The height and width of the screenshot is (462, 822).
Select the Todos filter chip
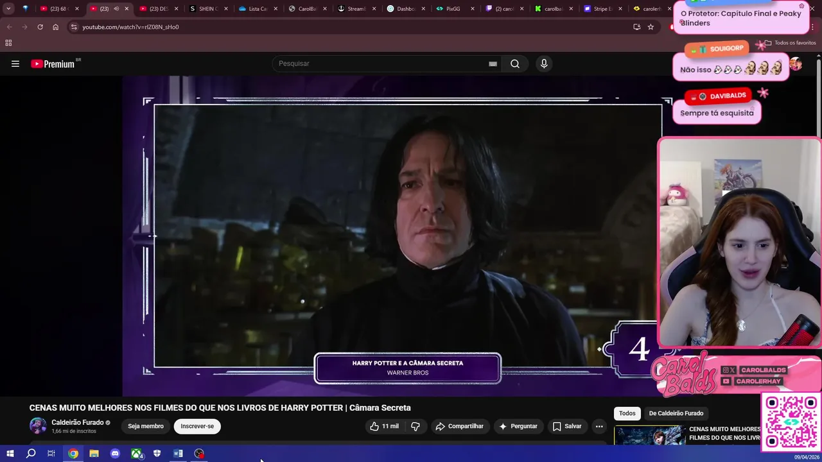[x=627, y=413]
